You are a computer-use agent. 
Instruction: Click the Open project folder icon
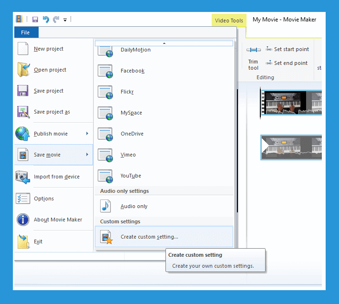pyautogui.click(x=23, y=70)
